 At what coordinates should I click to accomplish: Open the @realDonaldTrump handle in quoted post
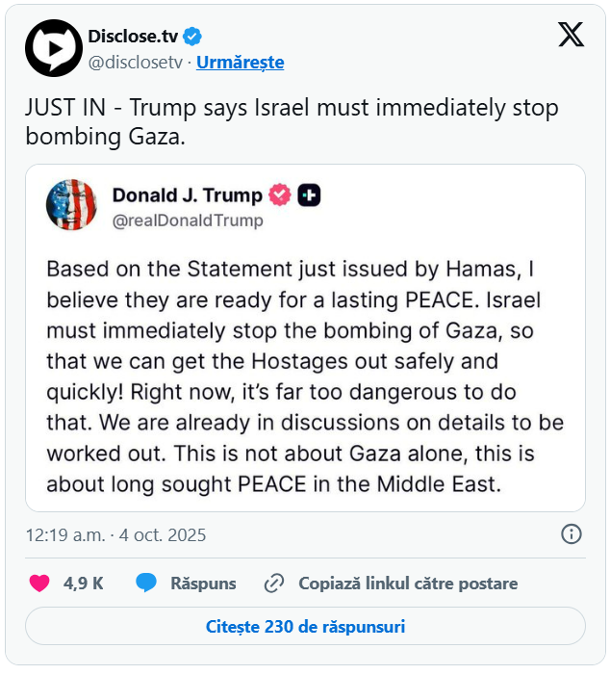(188, 221)
